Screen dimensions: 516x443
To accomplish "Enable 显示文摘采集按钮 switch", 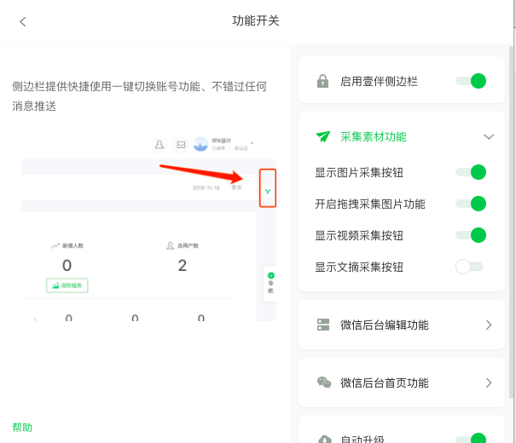I will [470, 267].
